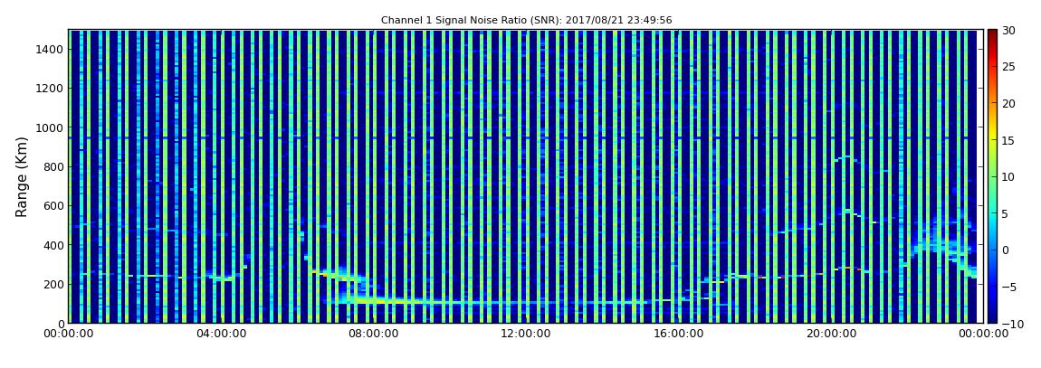Click the echo cluster near 400 km before midnight

pos(942,245)
